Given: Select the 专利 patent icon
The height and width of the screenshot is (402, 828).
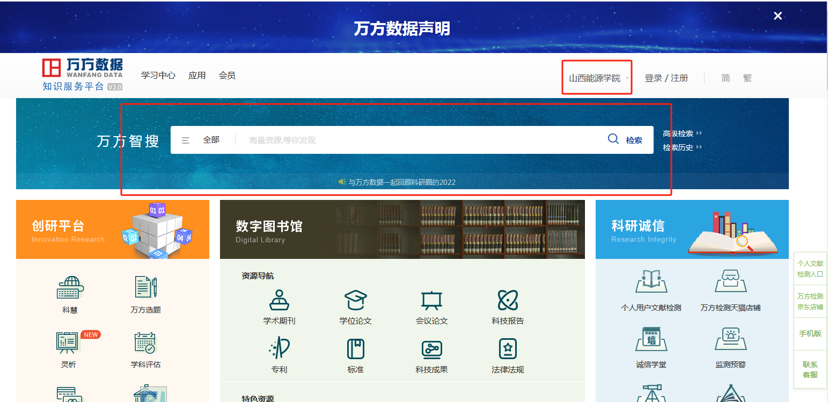Looking at the screenshot, I should click(279, 349).
